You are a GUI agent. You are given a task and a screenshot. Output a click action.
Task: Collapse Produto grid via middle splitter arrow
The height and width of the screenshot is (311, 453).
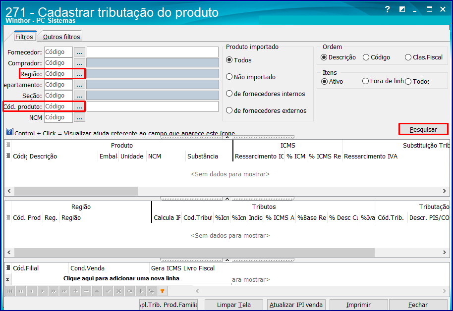(227, 199)
